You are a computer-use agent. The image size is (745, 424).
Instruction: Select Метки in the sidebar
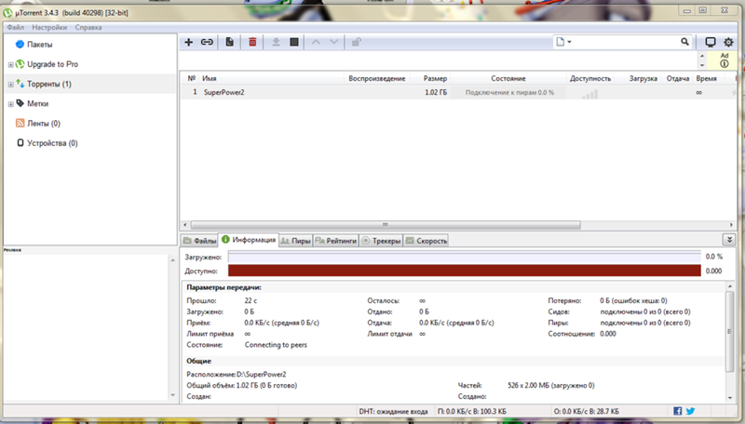(37, 103)
